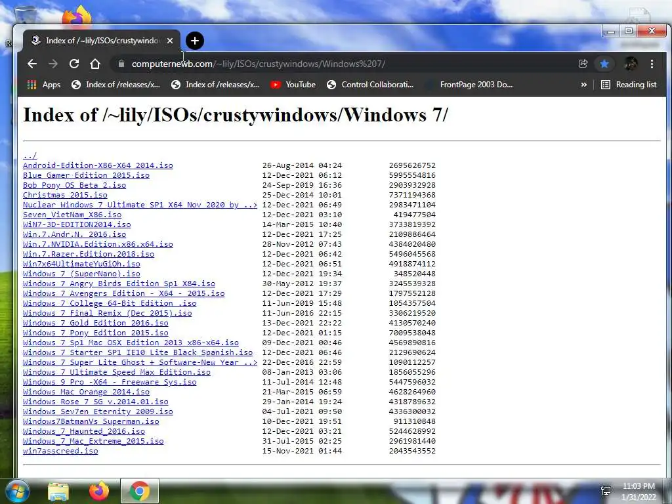Download Windows_7_Mac_Extreme_2015.iso
The height and width of the screenshot is (504, 672).
point(93,442)
